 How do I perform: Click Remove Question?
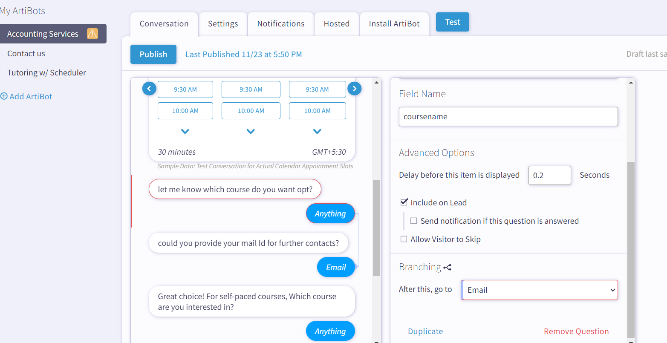click(x=576, y=331)
